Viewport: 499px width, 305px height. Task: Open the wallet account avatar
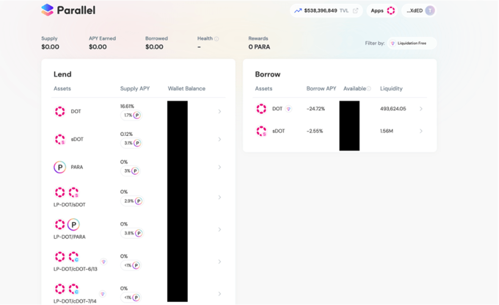[429, 11]
